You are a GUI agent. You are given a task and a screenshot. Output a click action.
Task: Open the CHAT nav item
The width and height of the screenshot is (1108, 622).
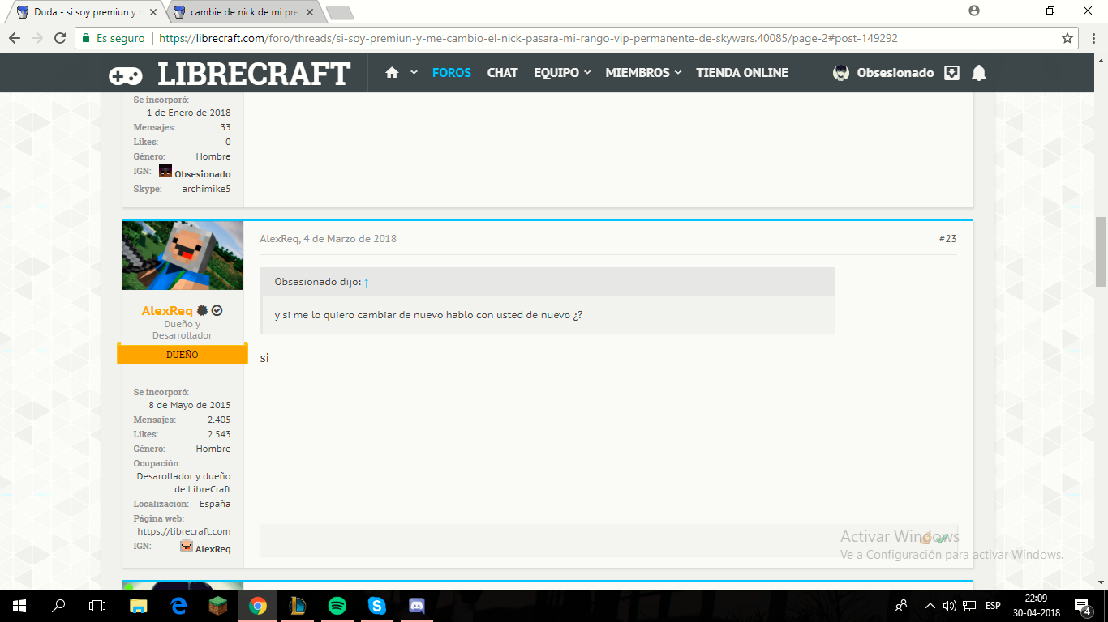(502, 73)
